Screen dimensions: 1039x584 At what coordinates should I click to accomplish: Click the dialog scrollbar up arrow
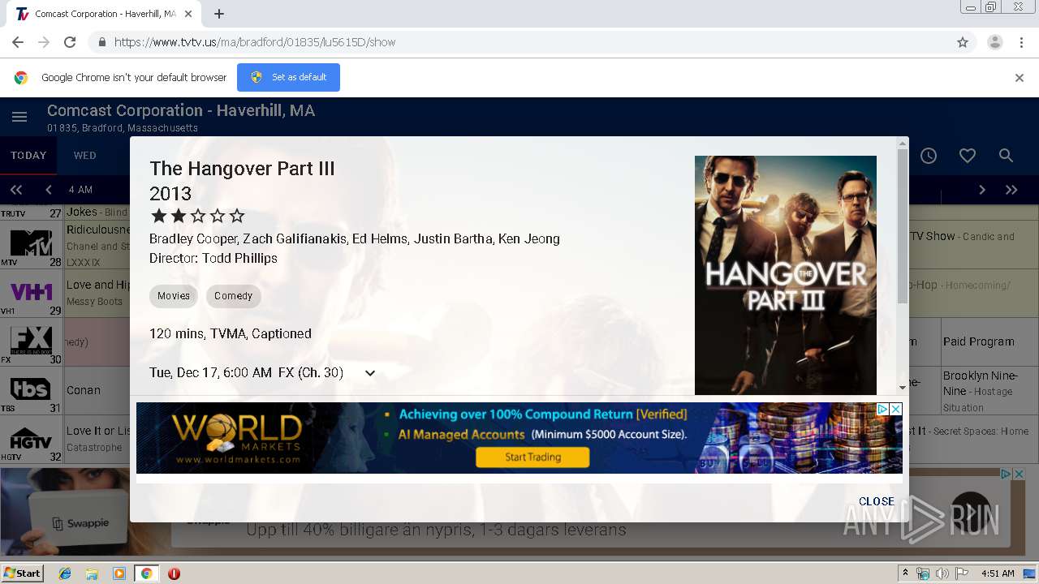pos(903,144)
